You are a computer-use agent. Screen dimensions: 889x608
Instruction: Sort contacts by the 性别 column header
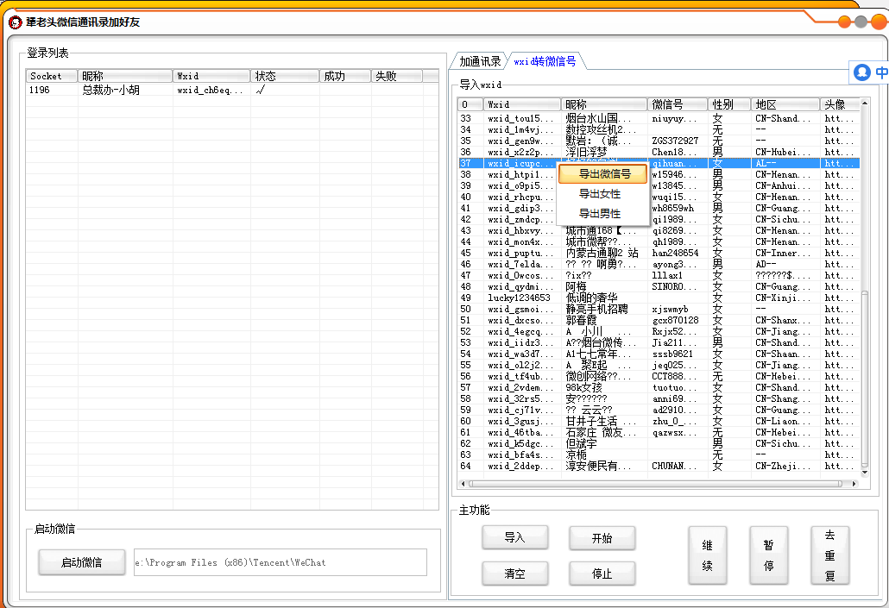(x=729, y=103)
